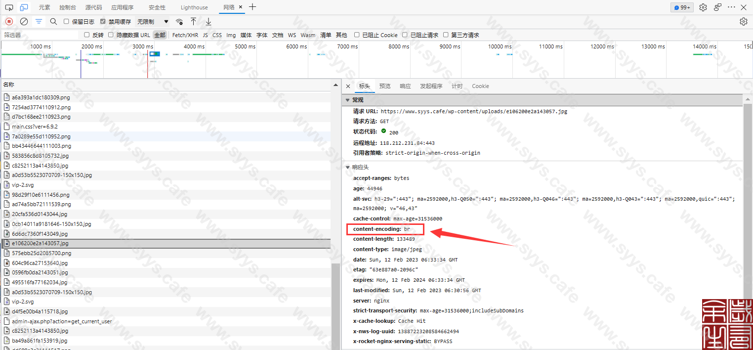753x350 pixels.
Task: Open DevTools settings gear in top bar
Action: 703,7
